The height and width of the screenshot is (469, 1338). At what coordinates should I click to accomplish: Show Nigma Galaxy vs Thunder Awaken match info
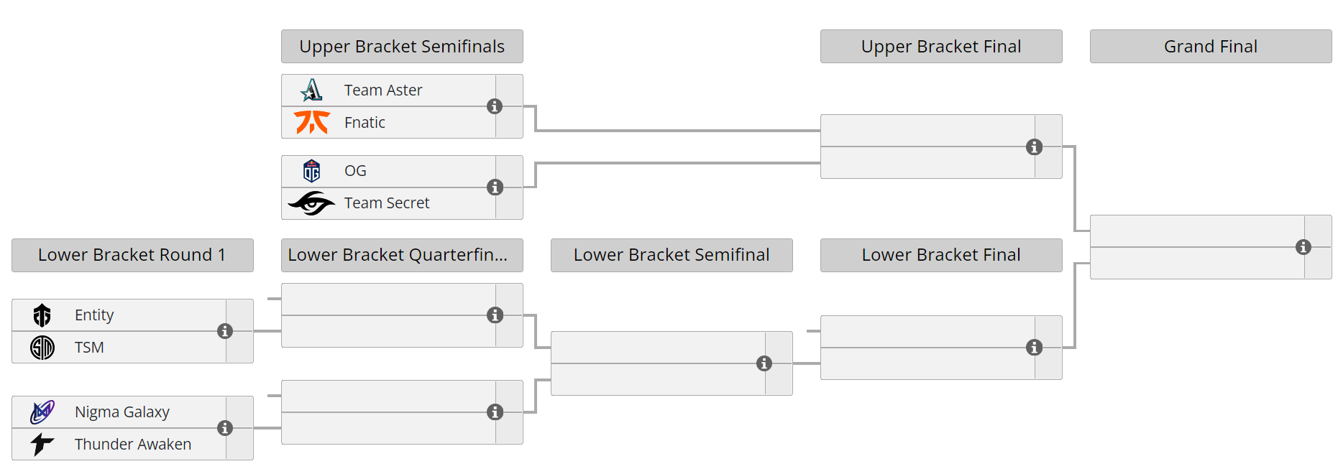[x=225, y=428]
